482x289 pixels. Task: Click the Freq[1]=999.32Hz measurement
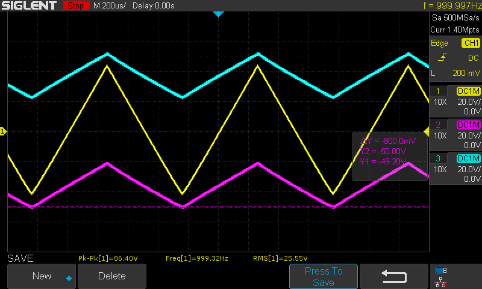click(x=197, y=258)
